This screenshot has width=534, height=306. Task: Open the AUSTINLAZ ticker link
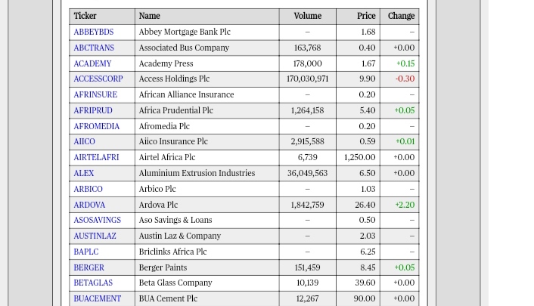95,236
